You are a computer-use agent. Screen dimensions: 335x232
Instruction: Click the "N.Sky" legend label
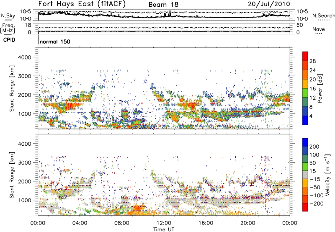(8, 15)
